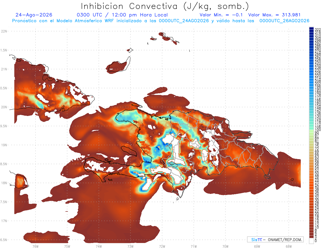Image resolution: width=324 pixels, height=250 pixels.
Task: Click the '6.5N' latitude label
Action: point(4,240)
